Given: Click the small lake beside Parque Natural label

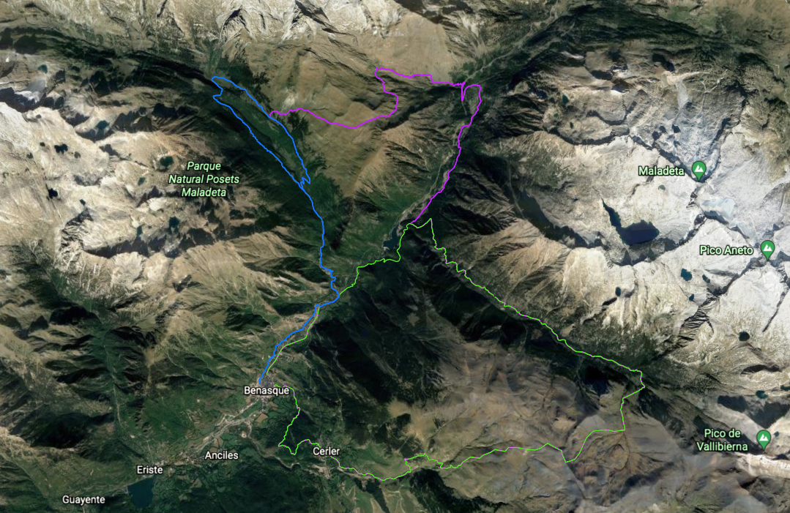Looking at the screenshot, I should [165, 162].
